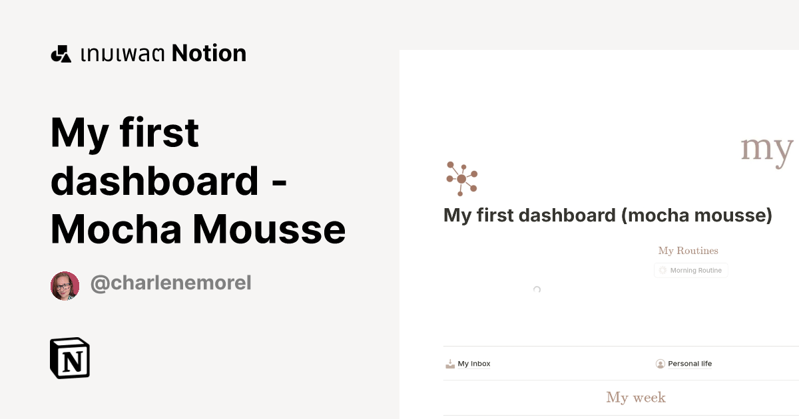Click charlenemorel's avatar photo
Viewport: 799px width, 419px height.
click(x=65, y=285)
